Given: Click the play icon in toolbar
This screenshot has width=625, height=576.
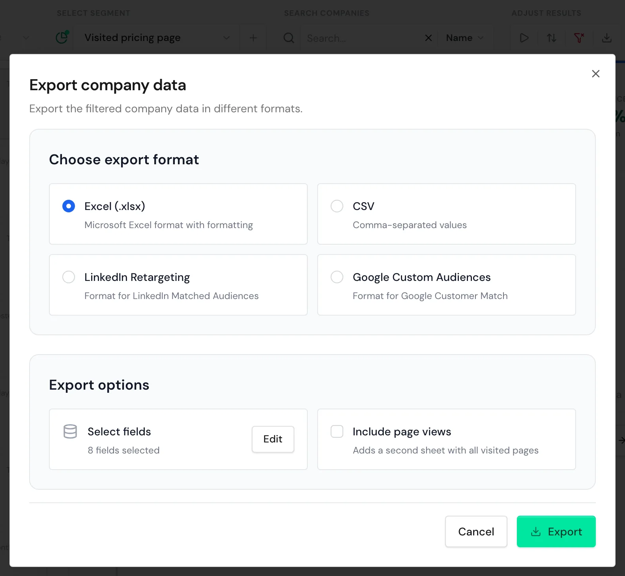Looking at the screenshot, I should pos(524,38).
